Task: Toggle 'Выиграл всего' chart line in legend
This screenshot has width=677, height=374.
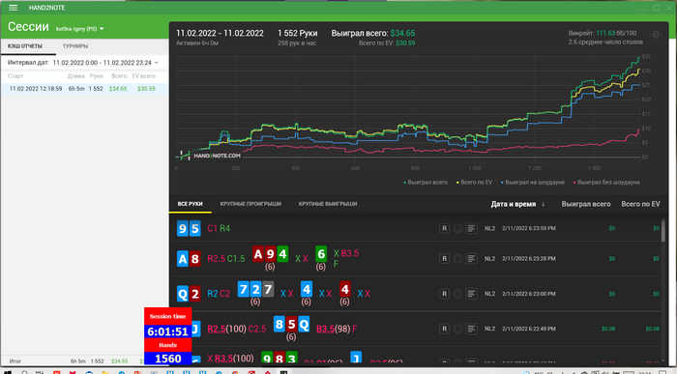Action: pos(426,183)
